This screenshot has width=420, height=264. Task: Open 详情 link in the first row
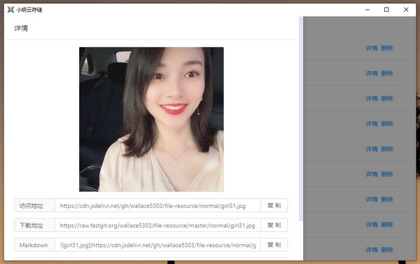[x=372, y=48]
